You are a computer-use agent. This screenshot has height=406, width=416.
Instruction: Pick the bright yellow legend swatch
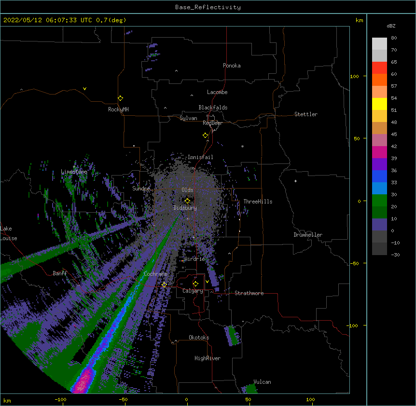click(x=379, y=104)
